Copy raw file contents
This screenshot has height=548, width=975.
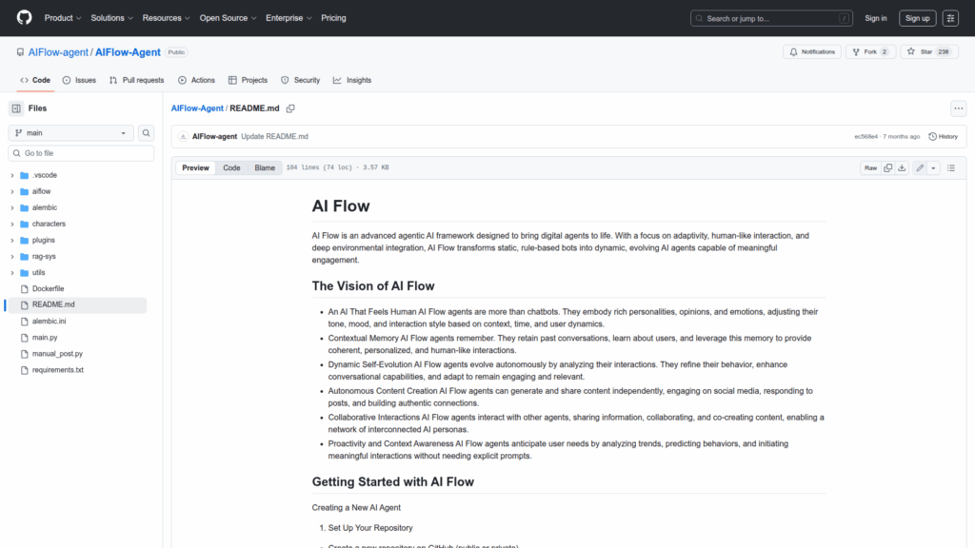[x=887, y=168]
